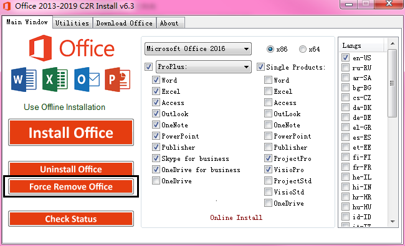Screen dimensions: 405x246
Task: Check PowerPoint under Single Products
Action: pos(268,136)
